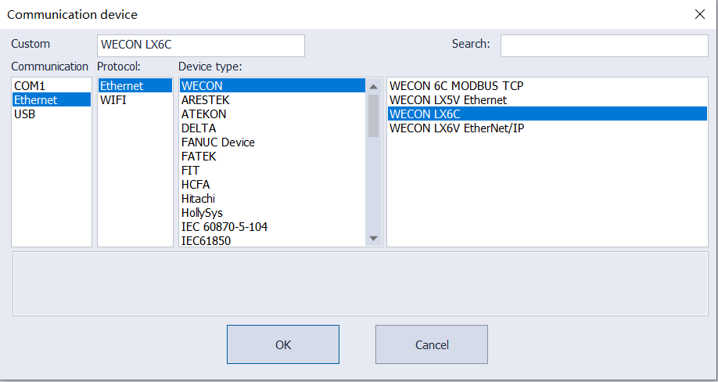Click device type scrollbar down arrow
Viewport: 718px width, 382px height.
373,239
